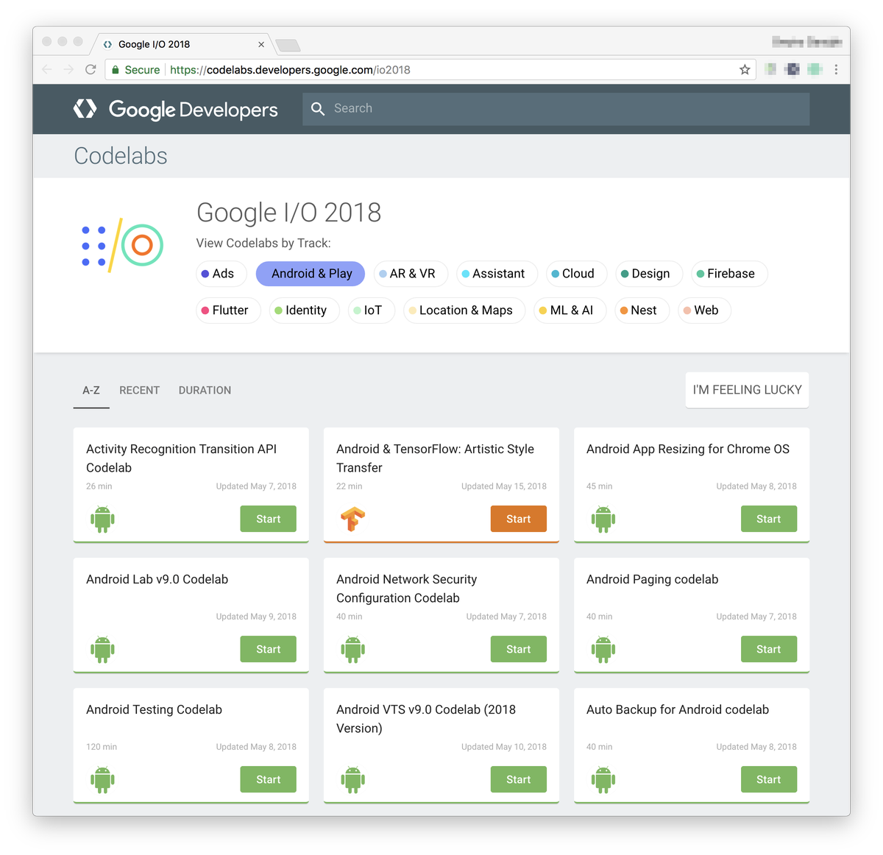Click the search magnifier icon

pos(318,109)
